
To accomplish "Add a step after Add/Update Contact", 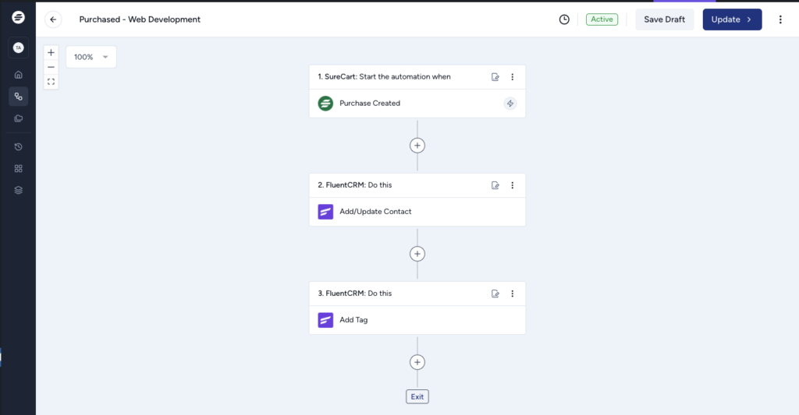I will tap(417, 254).
